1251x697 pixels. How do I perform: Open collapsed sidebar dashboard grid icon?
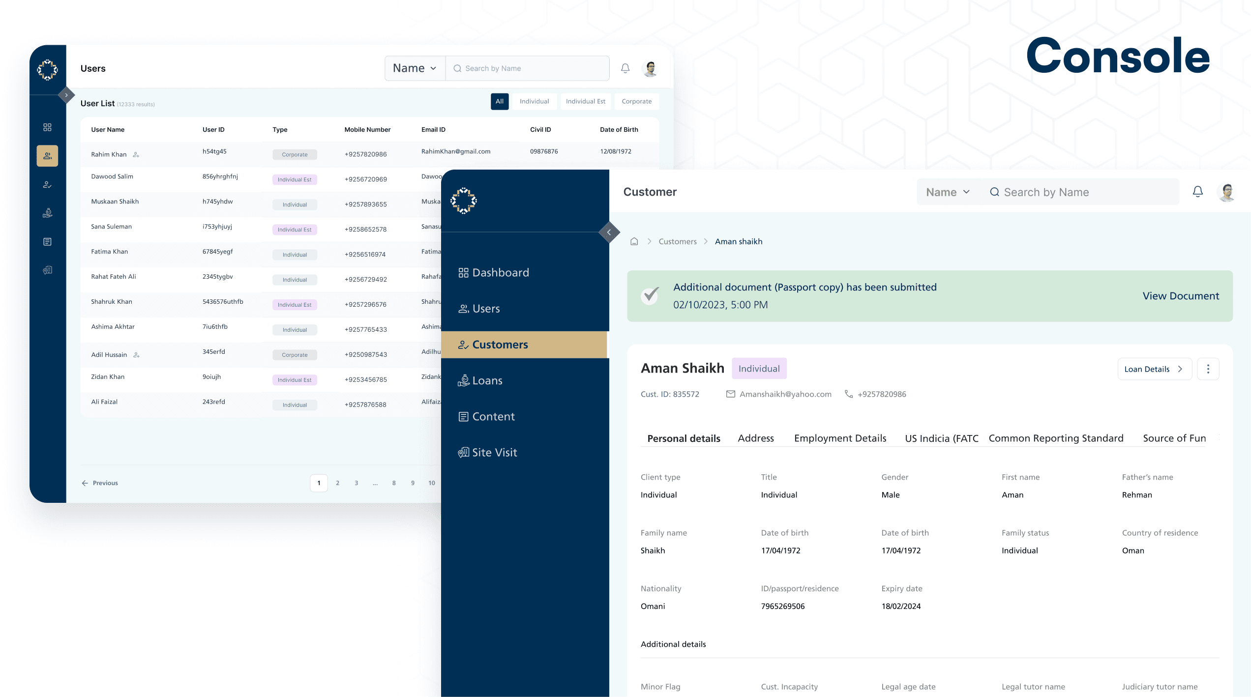point(47,127)
